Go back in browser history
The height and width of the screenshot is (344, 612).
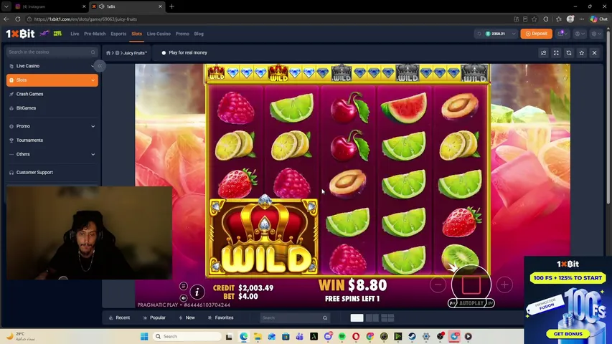6,19
